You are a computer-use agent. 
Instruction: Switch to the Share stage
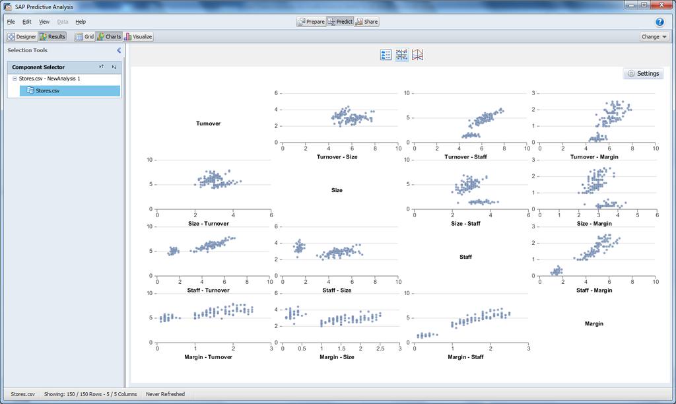(366, 22)
